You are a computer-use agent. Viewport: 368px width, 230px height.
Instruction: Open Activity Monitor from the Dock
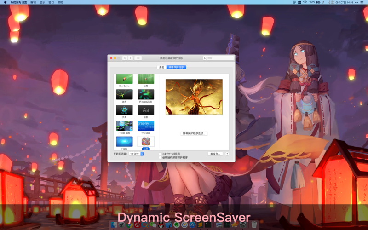[227, 225]
